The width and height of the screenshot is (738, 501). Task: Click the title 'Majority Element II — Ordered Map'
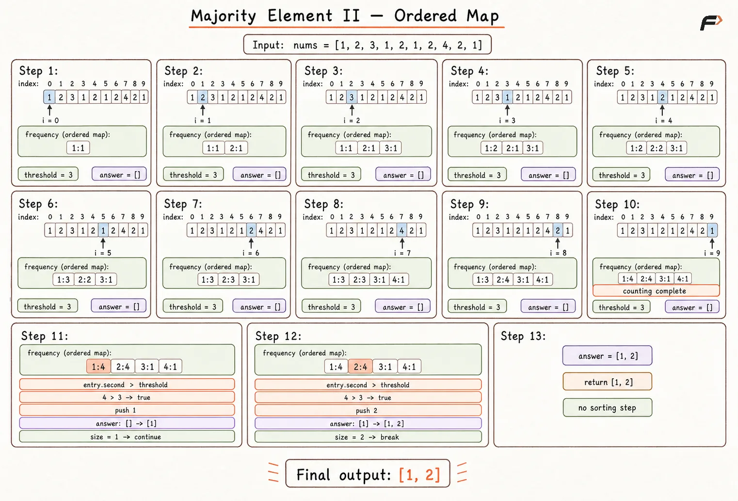pos(345,16)
